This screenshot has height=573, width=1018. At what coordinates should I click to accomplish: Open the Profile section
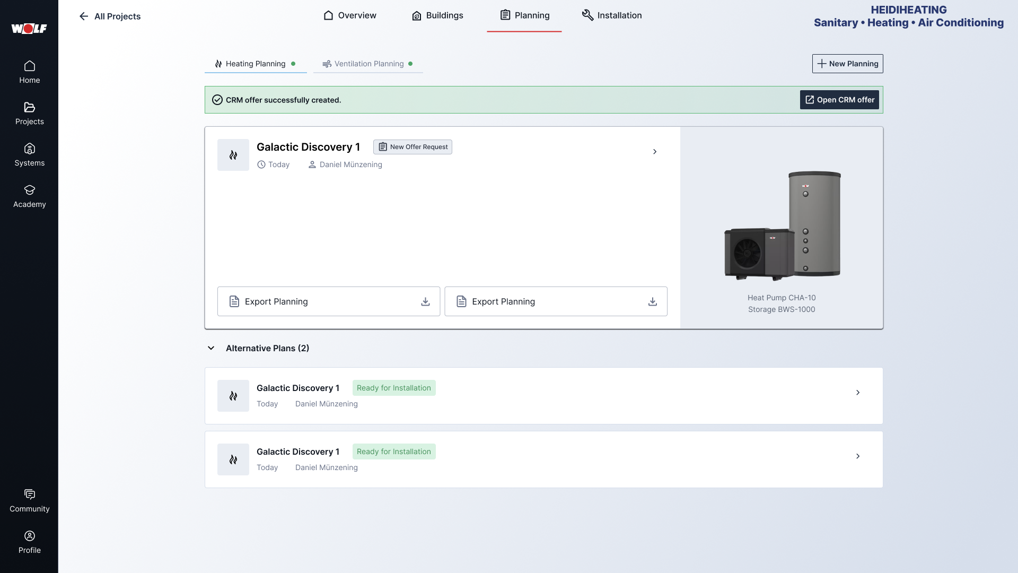click(x=29, y=540)
